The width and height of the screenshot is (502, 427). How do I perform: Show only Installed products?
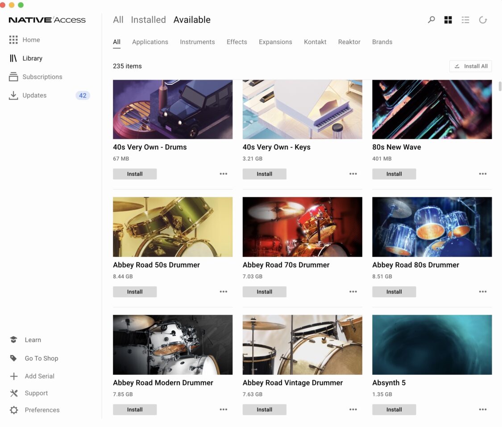[x=148, y=20]
